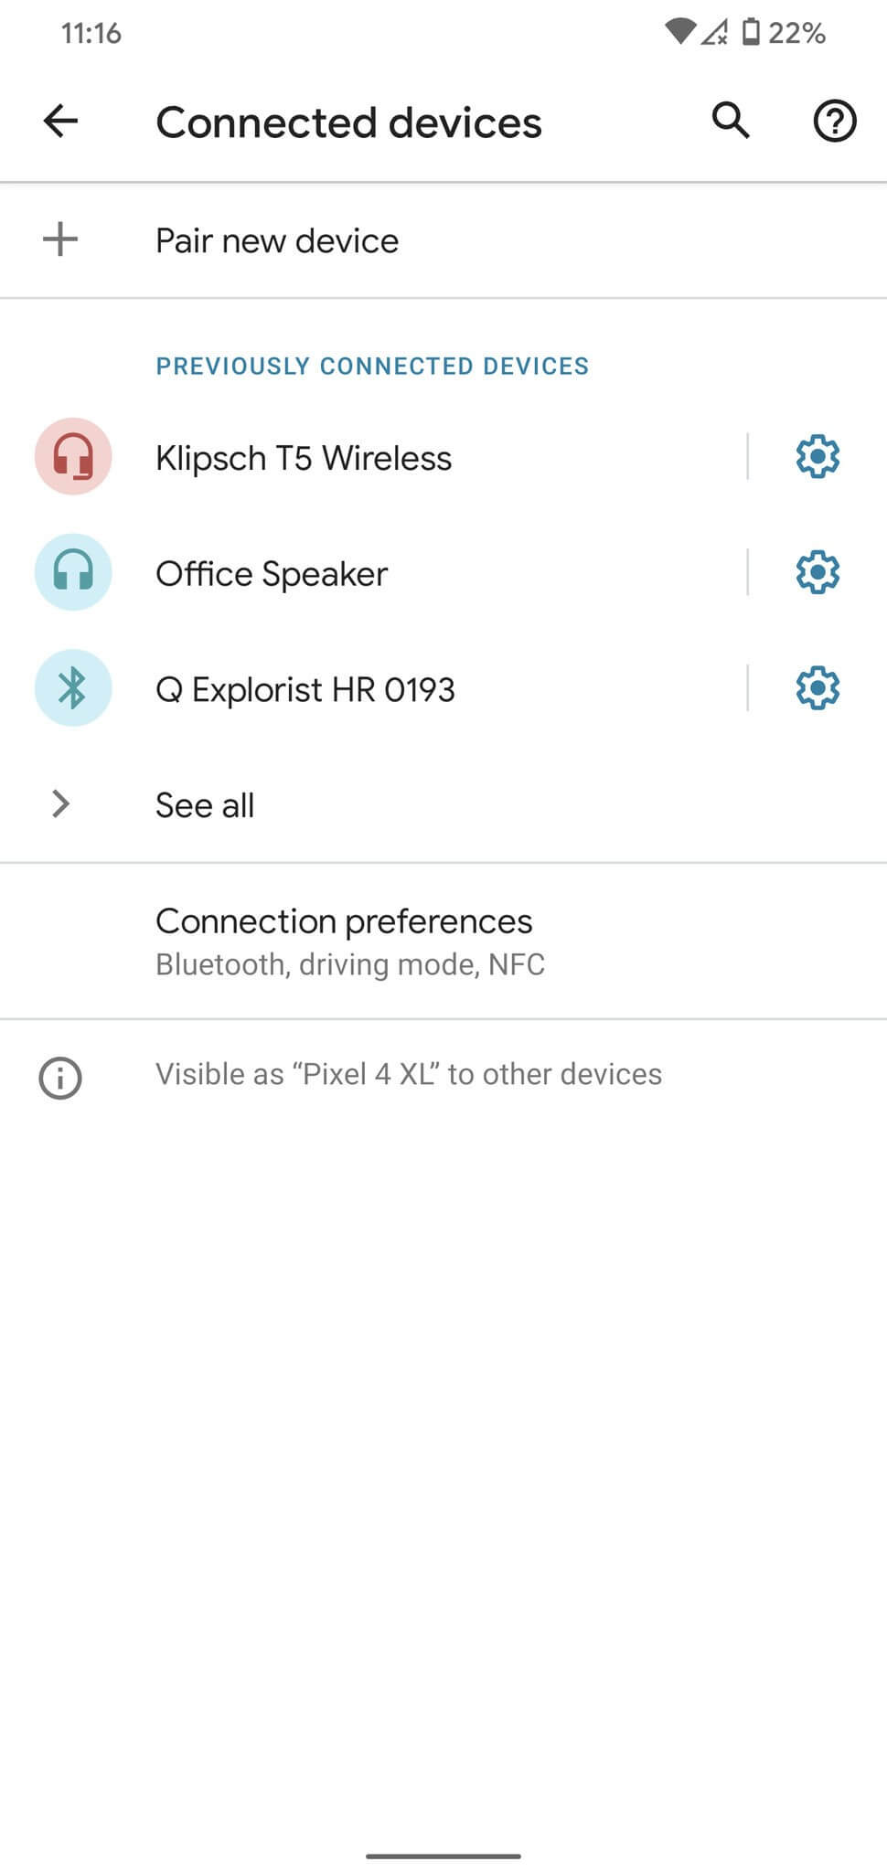
Task: Tap the red headset icon for Klipsch
Action: (73, 456)
